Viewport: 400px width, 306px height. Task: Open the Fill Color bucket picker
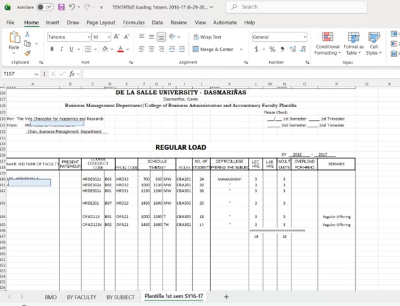pyautogui.click(x=105, y=49)
